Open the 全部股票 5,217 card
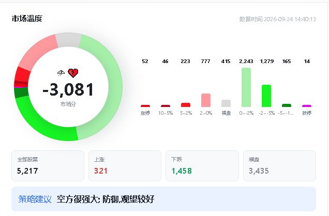This screenshot has width=329, height=216. coord(48,166)
